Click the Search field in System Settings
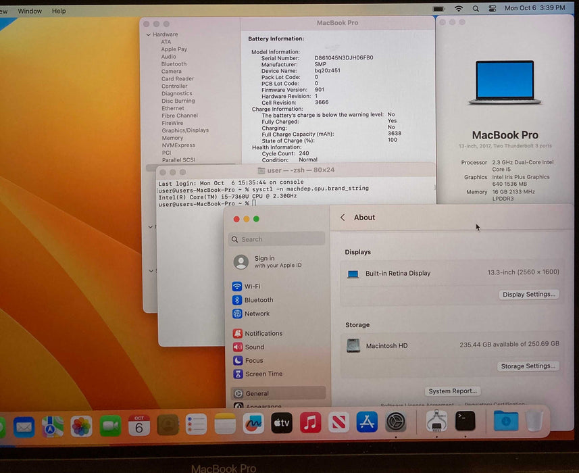 click(276, 239)
